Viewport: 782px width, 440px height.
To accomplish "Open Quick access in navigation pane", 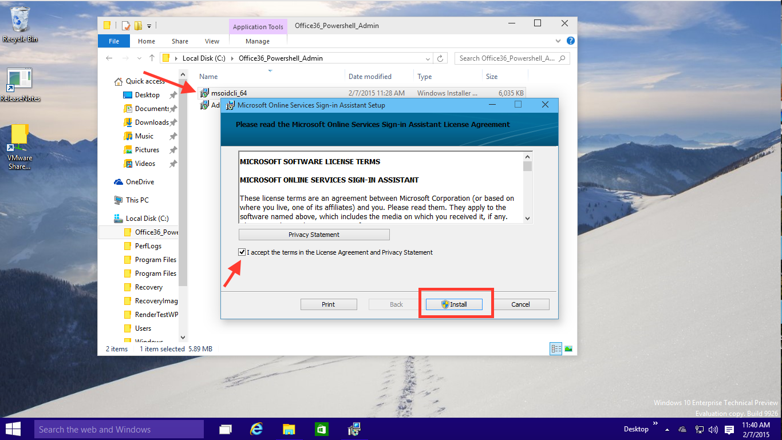I will [x=145, y=81].
